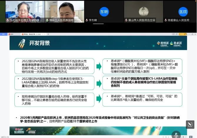The image size is (197, 138).
Task: Click microphone icon beside 王红阳 name label
Action: tap(8, 20)
